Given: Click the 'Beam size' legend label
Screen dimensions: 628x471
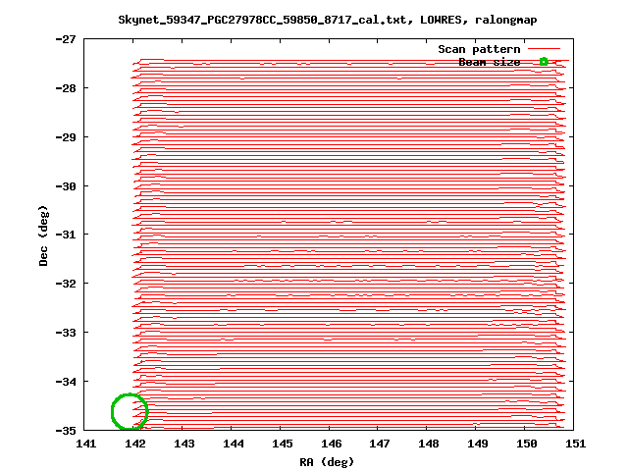Looking at the screenshot, I should coord(490,62).
